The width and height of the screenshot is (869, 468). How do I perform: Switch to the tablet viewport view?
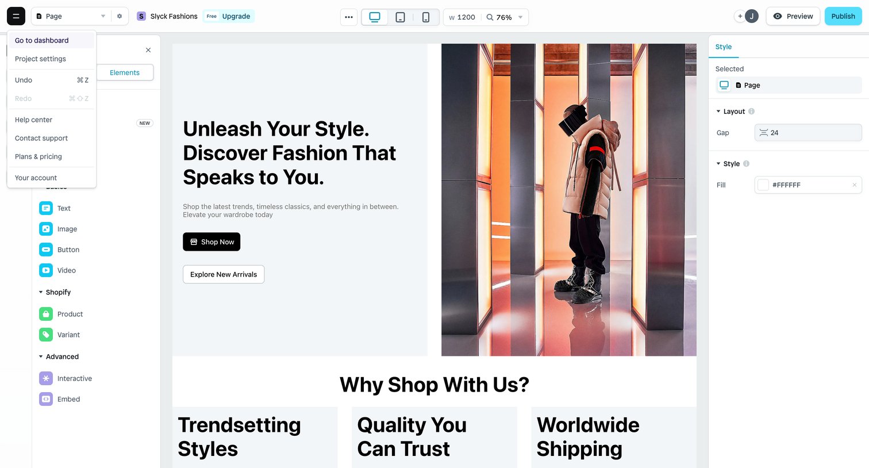[401, 17]
